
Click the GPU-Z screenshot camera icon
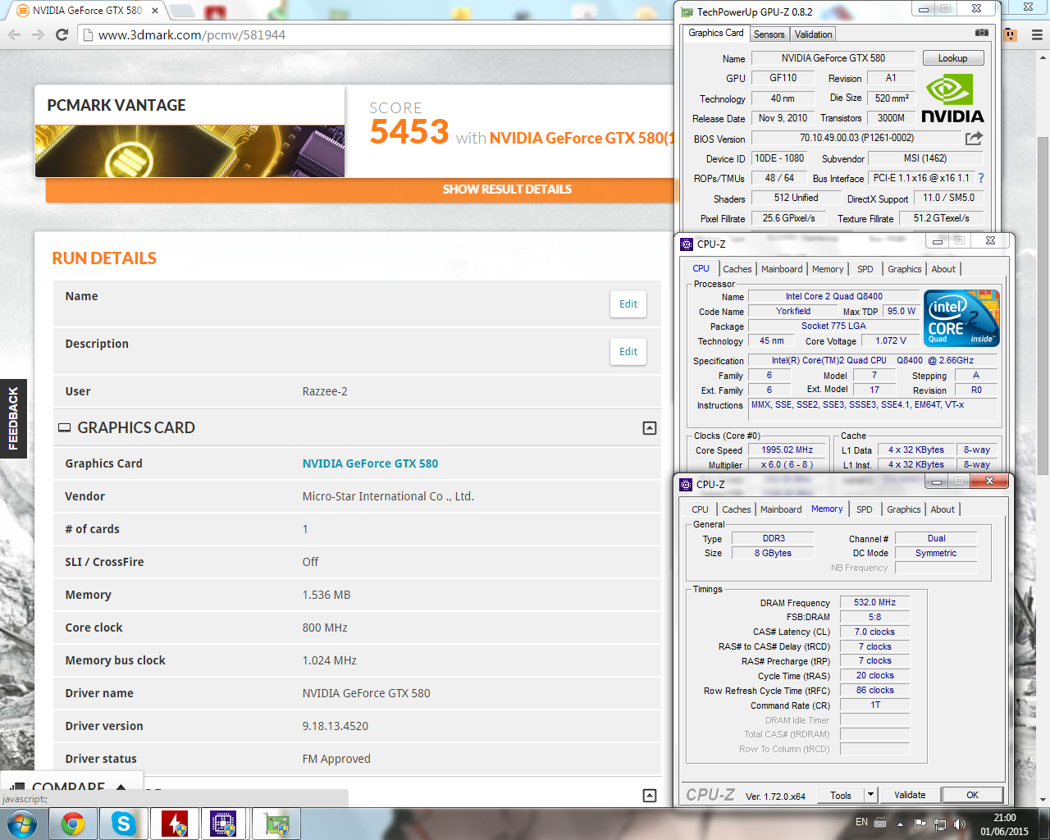point(981,33)
